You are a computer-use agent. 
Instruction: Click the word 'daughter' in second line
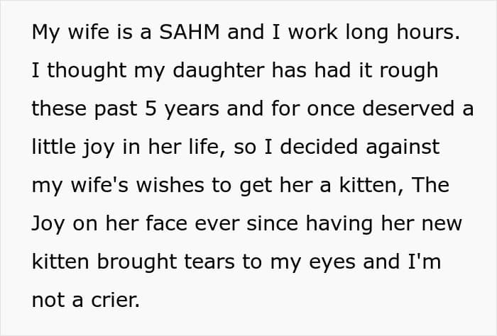point(219,71)
